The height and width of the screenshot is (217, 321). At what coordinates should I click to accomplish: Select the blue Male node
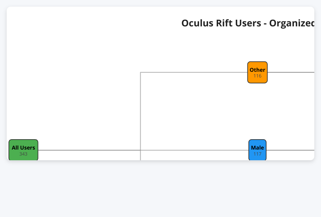[257, 150]
